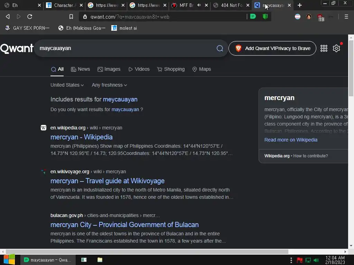Submit search with magnifier icon
Viewport: 354px width, 265px height.
[x=220, y=48]
